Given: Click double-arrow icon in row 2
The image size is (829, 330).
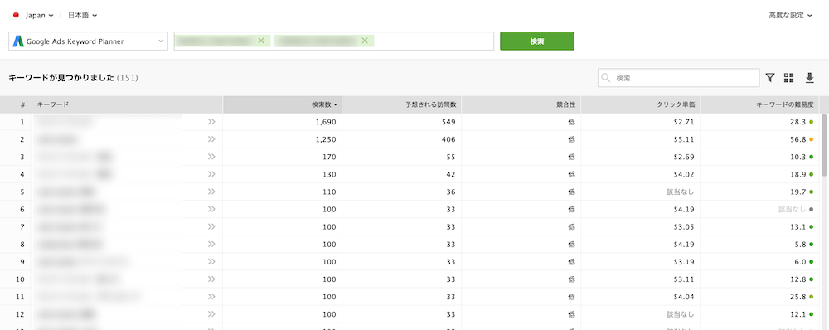Looking at the screenshot, I should pyautogui.click(x=211, y=139).
